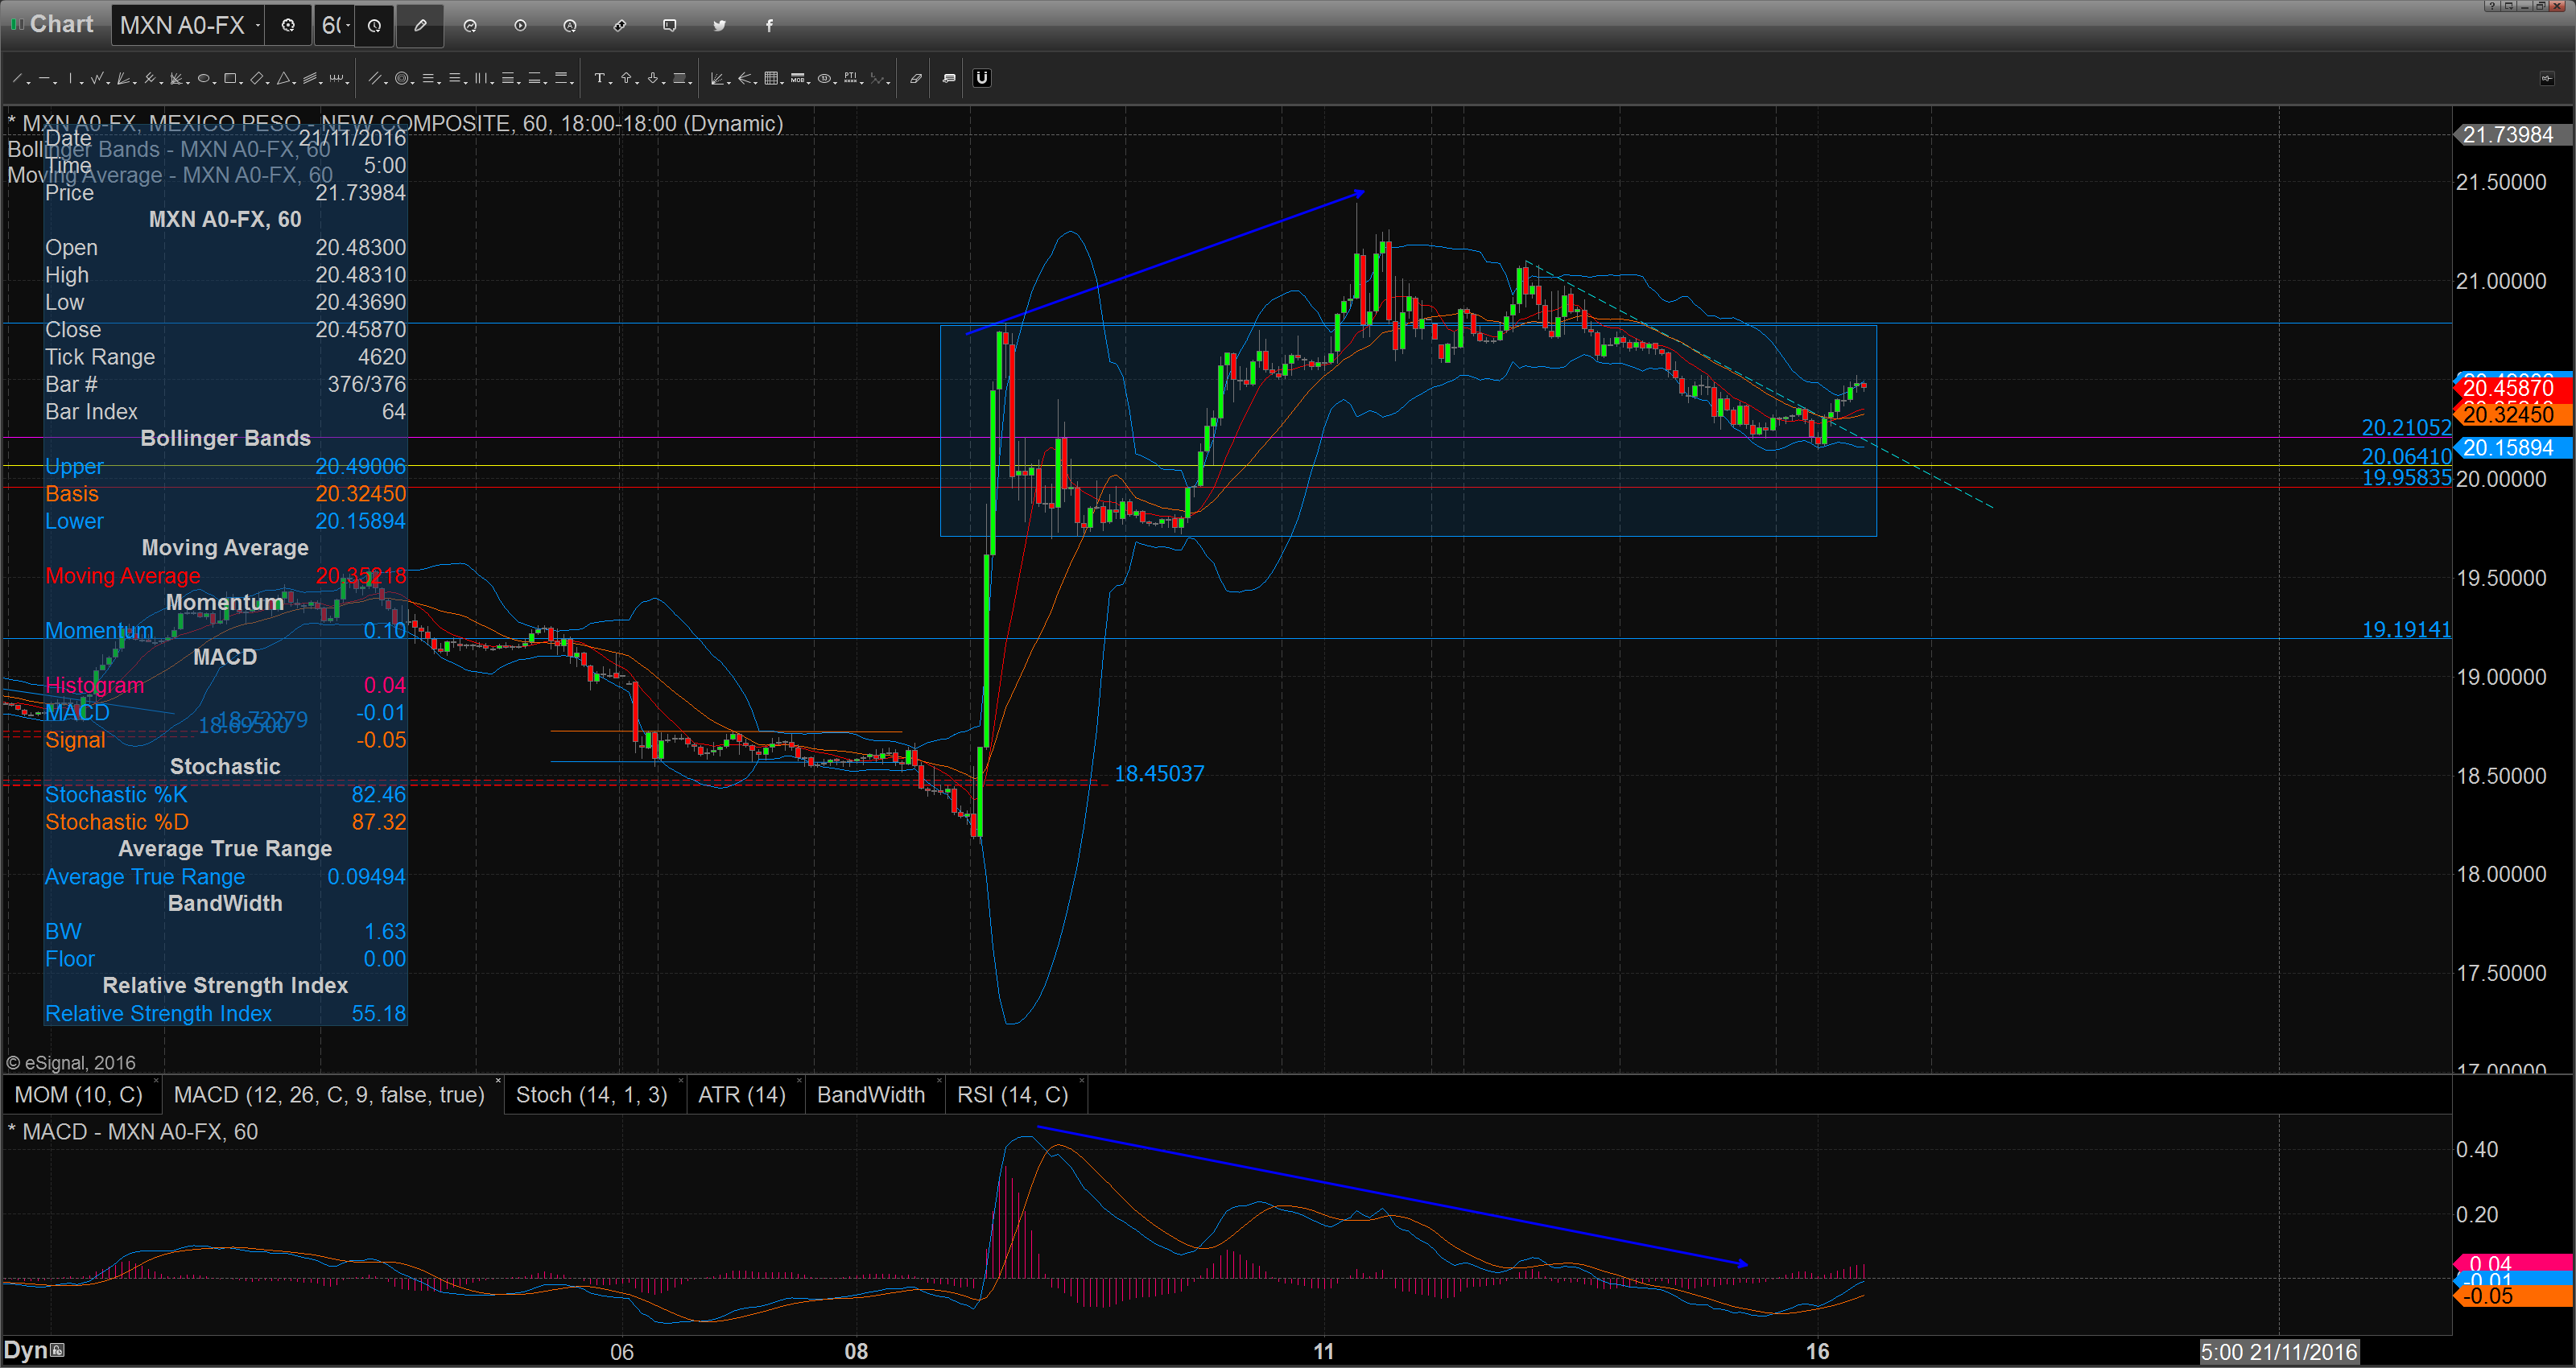This screenshot has height=1368, width=2576.
Task: Select the horizontal line drawing tool
Action: click(44, 78)
